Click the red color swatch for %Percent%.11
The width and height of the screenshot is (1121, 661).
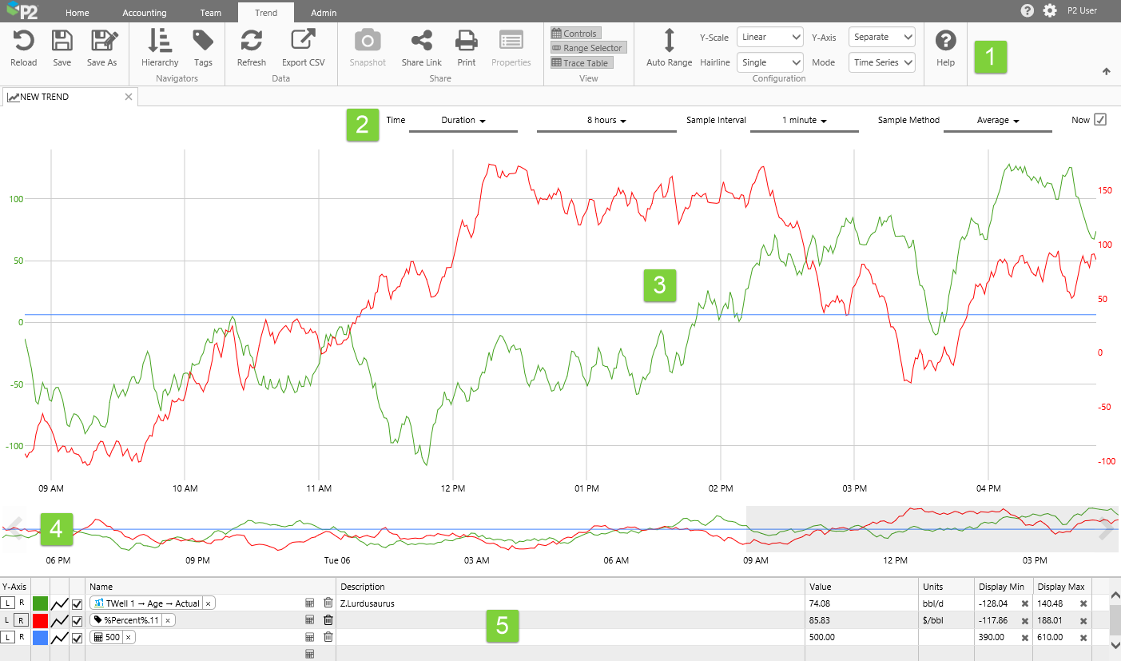point(40,620)
